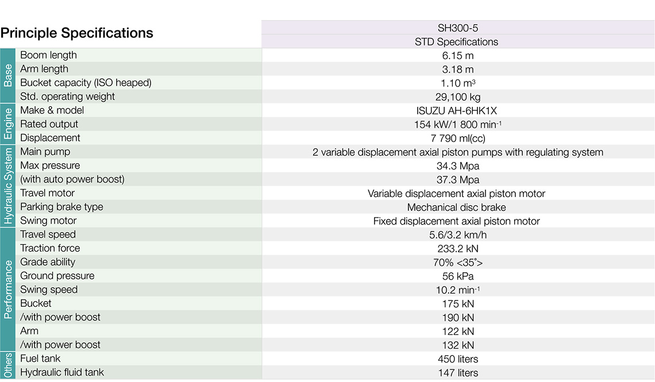Select the Traction force row label
Image resolution: width=655 pixels, height=382 pixels.
coord(50,248)
